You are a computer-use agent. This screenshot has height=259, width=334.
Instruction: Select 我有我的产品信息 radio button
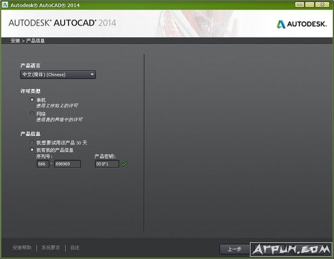pyautogui.click(x=32, y=150)
